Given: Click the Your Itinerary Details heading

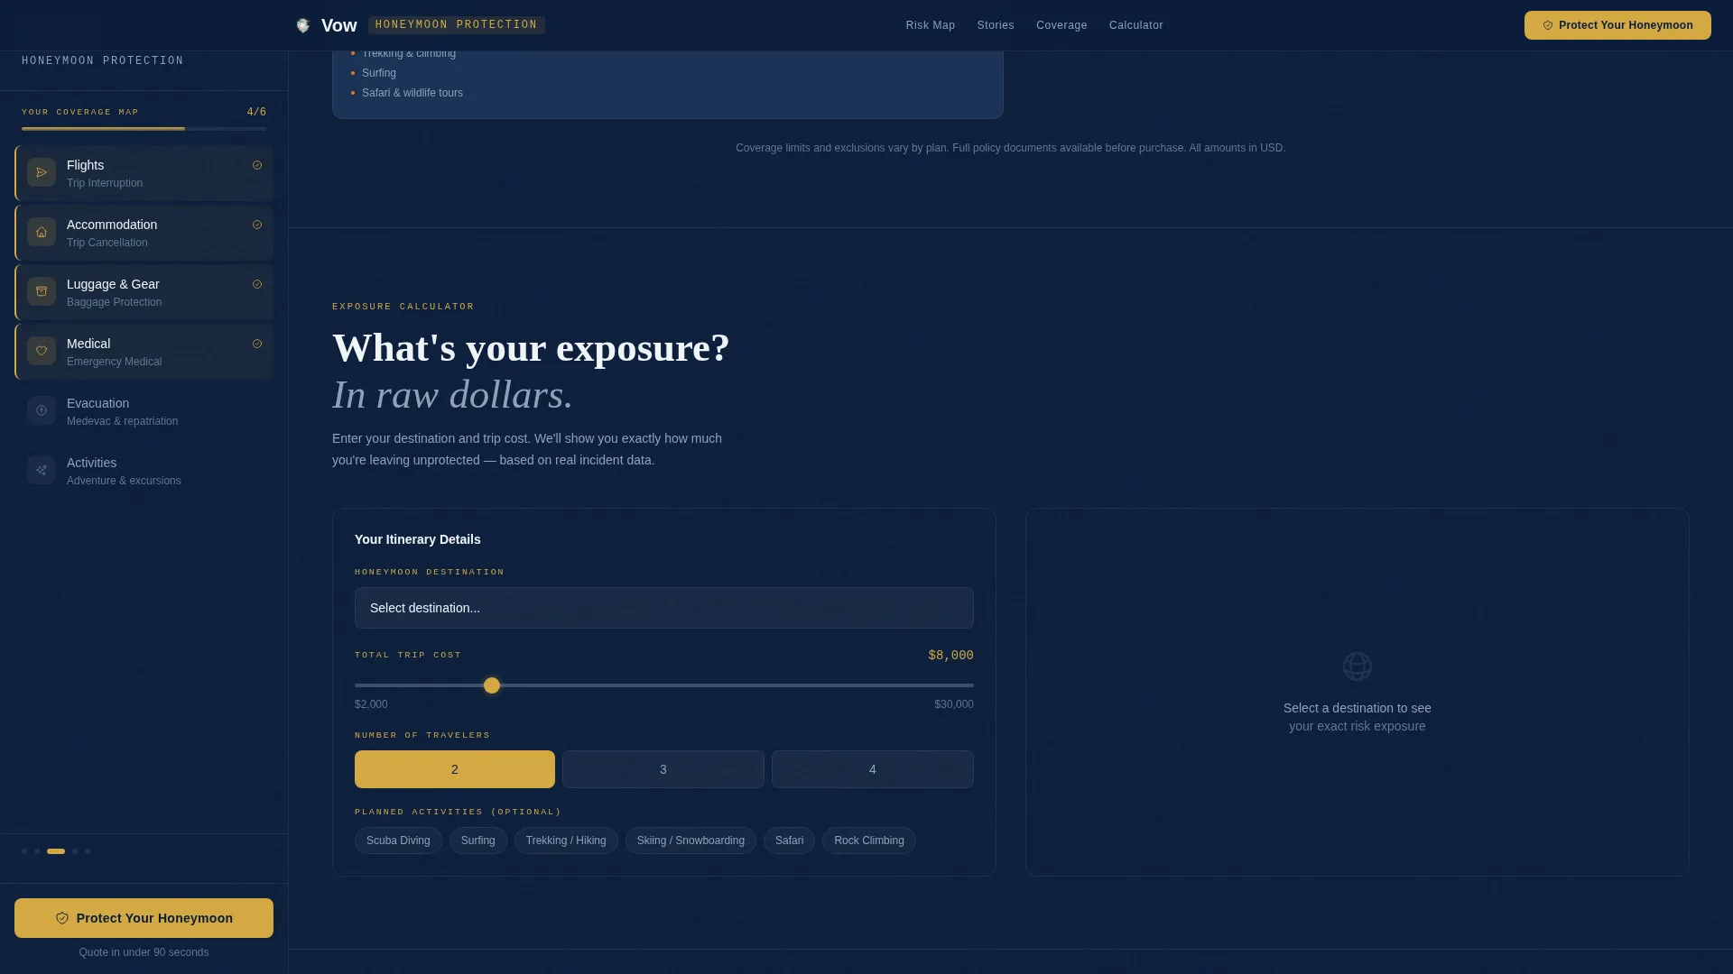Looking at the screenshot, I should click(418, 539).
